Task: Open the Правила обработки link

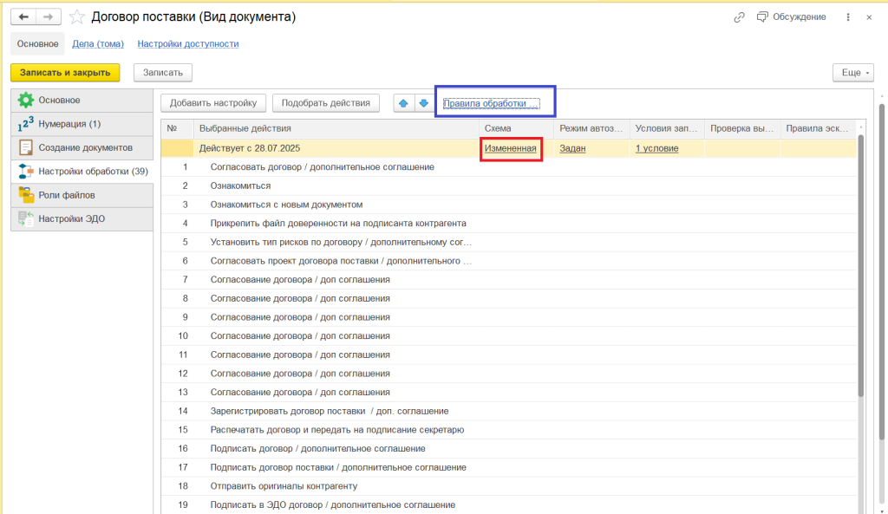Action: click(x=491, y=103)
